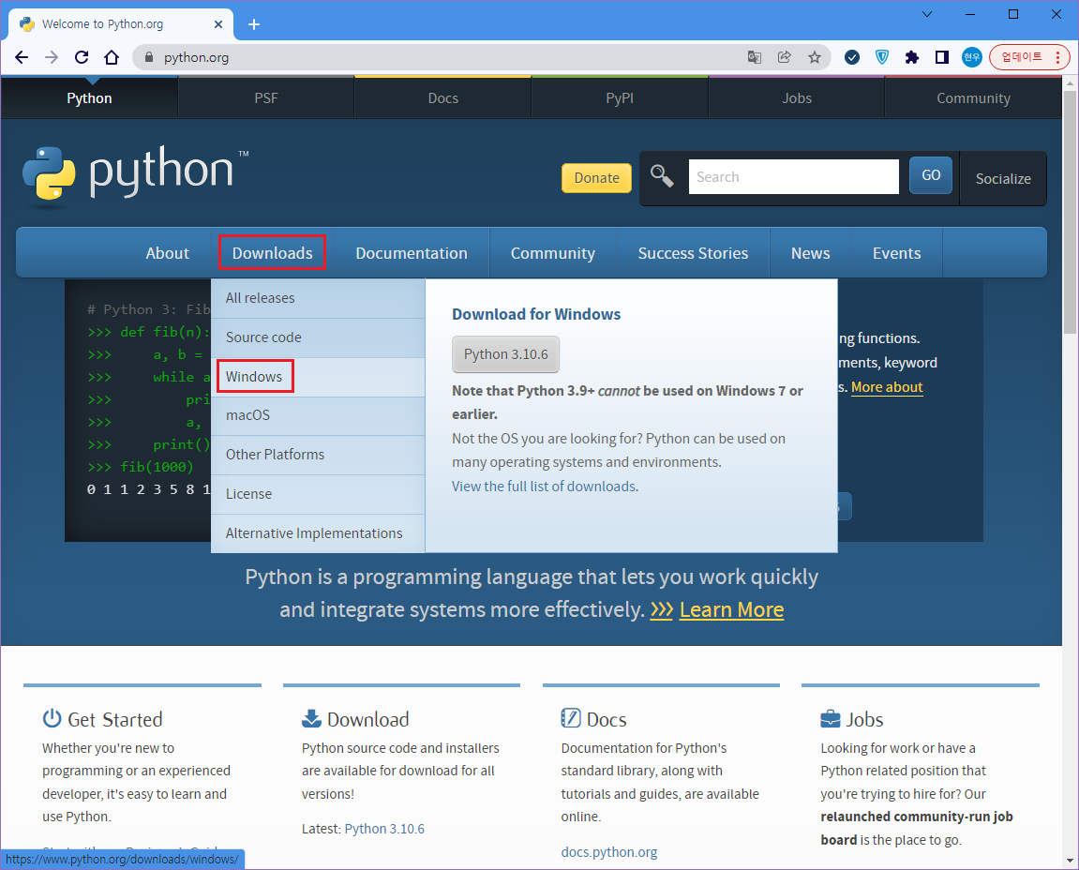Go forward with the browser forward arrow

[x=52, y=57]
